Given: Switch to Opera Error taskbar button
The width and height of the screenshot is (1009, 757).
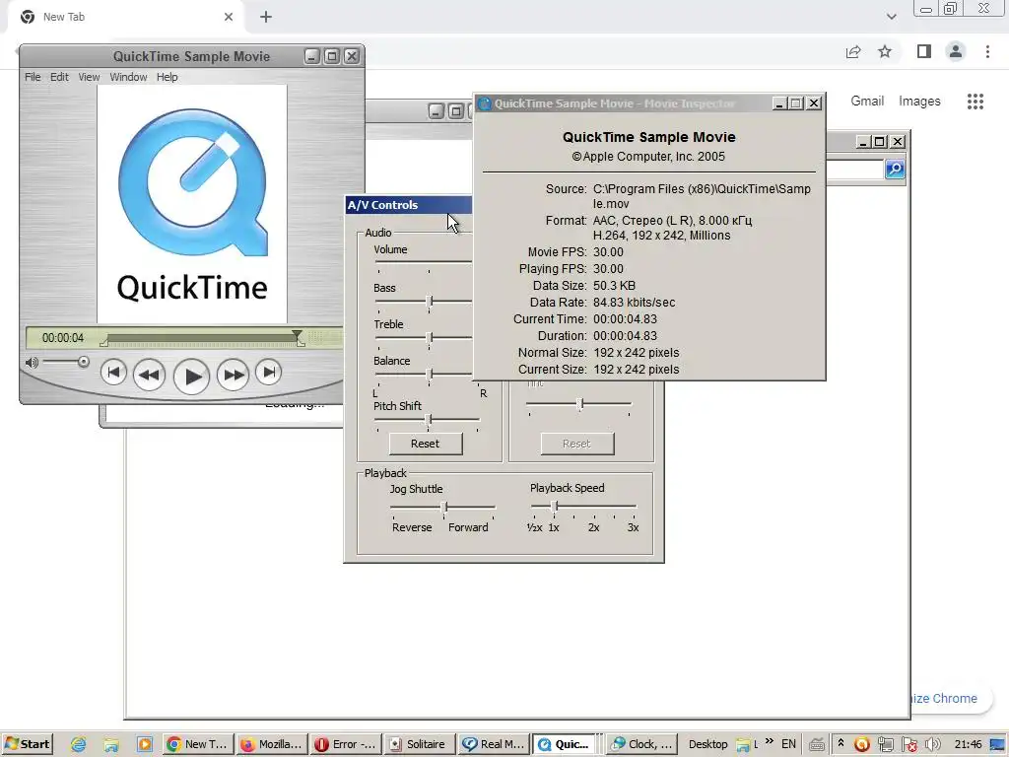Looking at the screenshot, I should coord(345,744).
